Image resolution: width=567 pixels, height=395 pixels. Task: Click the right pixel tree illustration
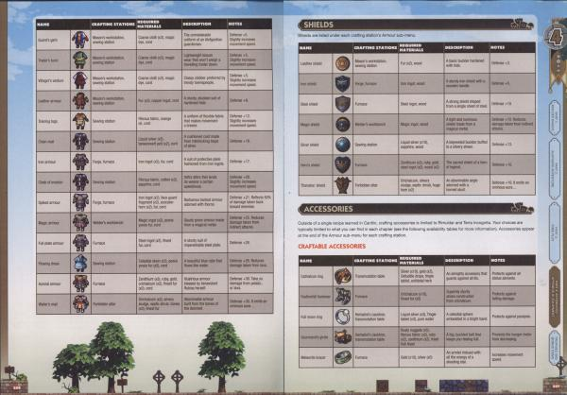(222, 355)
